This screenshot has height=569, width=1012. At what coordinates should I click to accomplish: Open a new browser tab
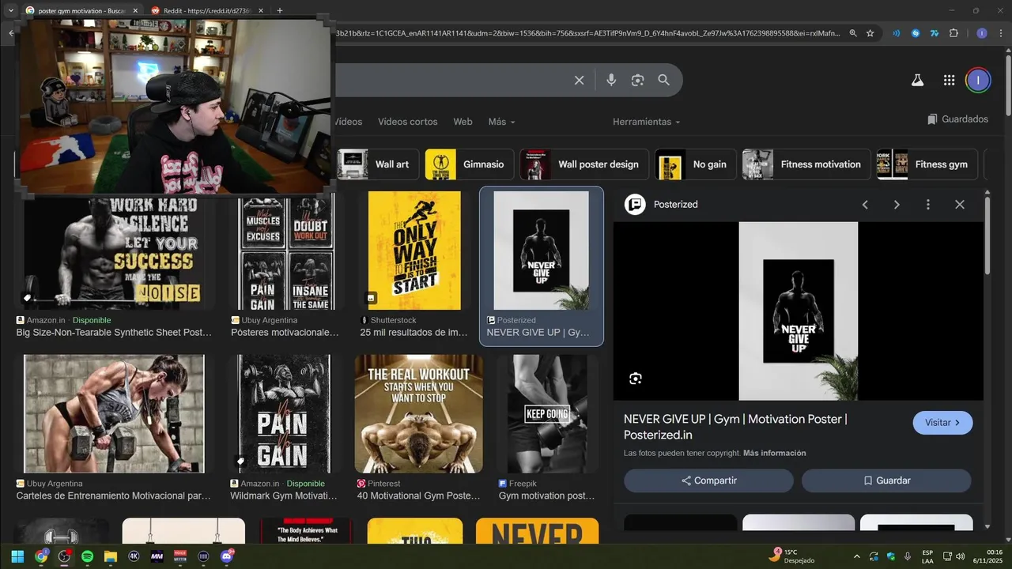280,10
